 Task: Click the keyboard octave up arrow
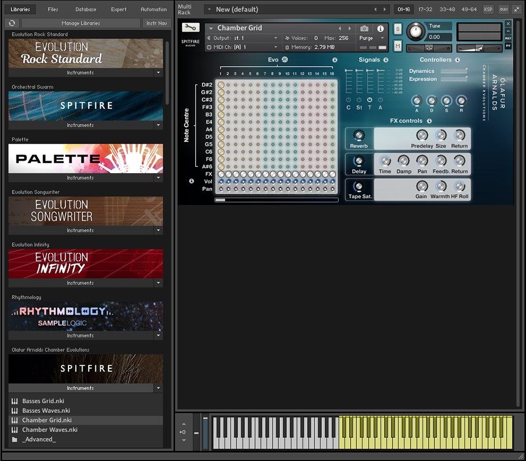[183, 424]
